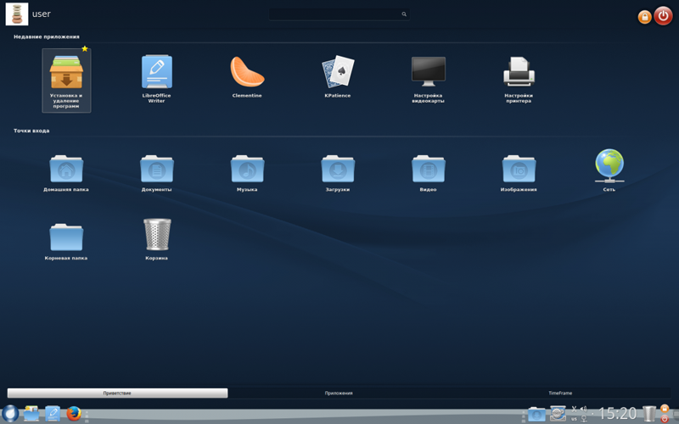This screenshot has width=679, height=424.
Task: Click the search field at top
Action: pos(339,14)
